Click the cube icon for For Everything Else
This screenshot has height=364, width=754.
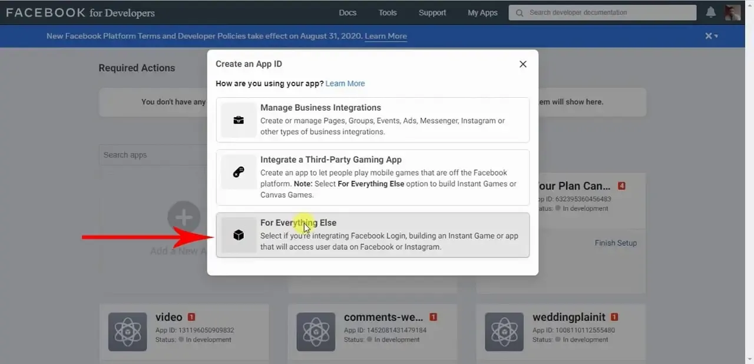click(x=239, y=235)
